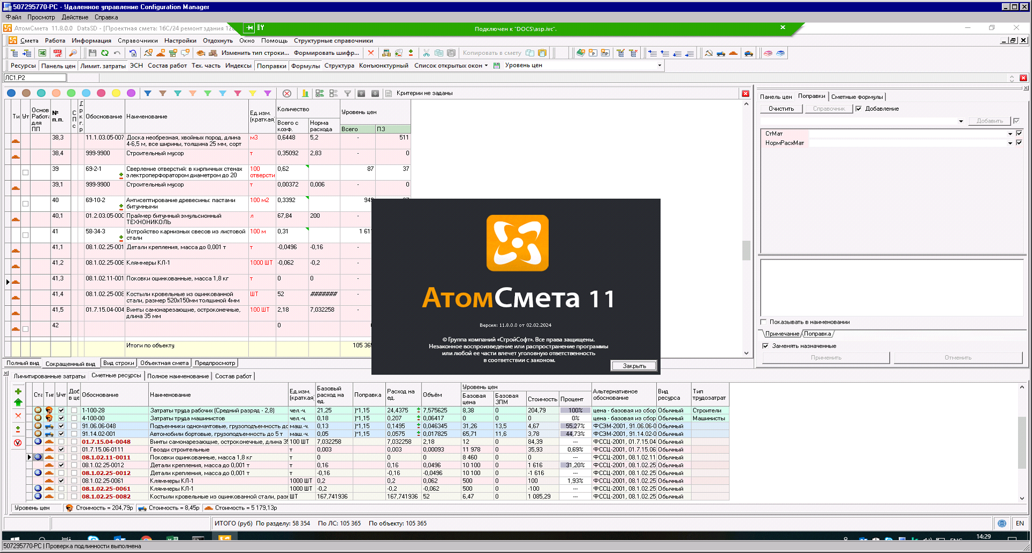Click the Windows Start button on taskbar
The width and height of the screenshot is (1032, 553).
[15, 538]
